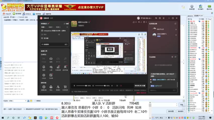This screenshot has height=120, width=214.
Task: Pop out the interactive messages panel
Action: pyautogui.click(x=175, y=57)
